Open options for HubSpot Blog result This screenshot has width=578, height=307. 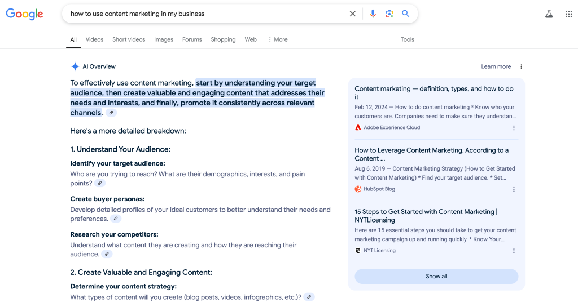point(514,189)
